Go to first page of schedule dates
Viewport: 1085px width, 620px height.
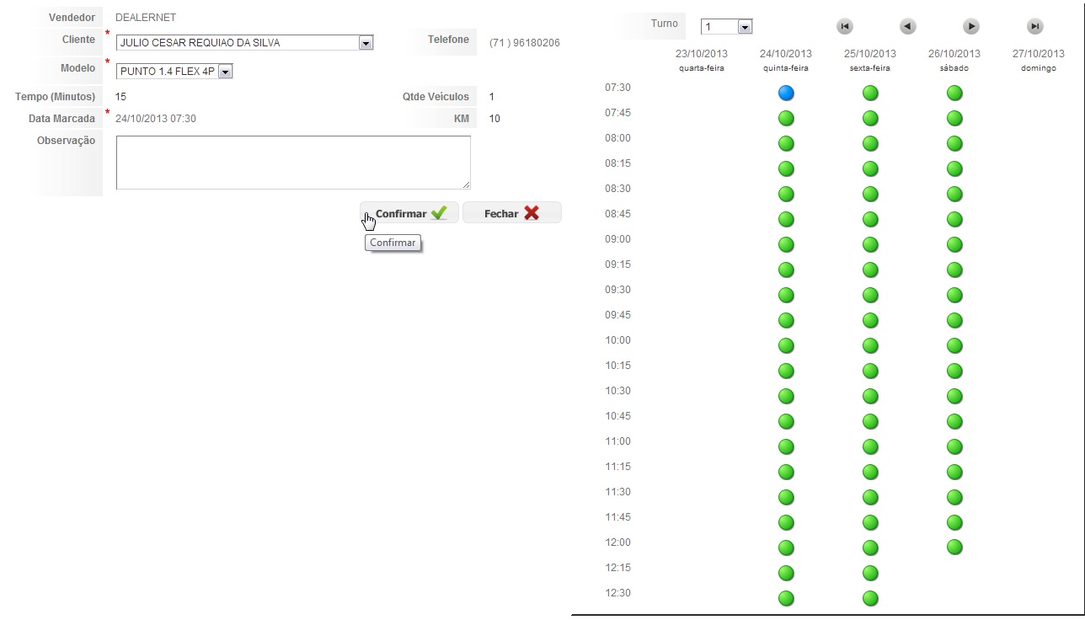(845, 26)
